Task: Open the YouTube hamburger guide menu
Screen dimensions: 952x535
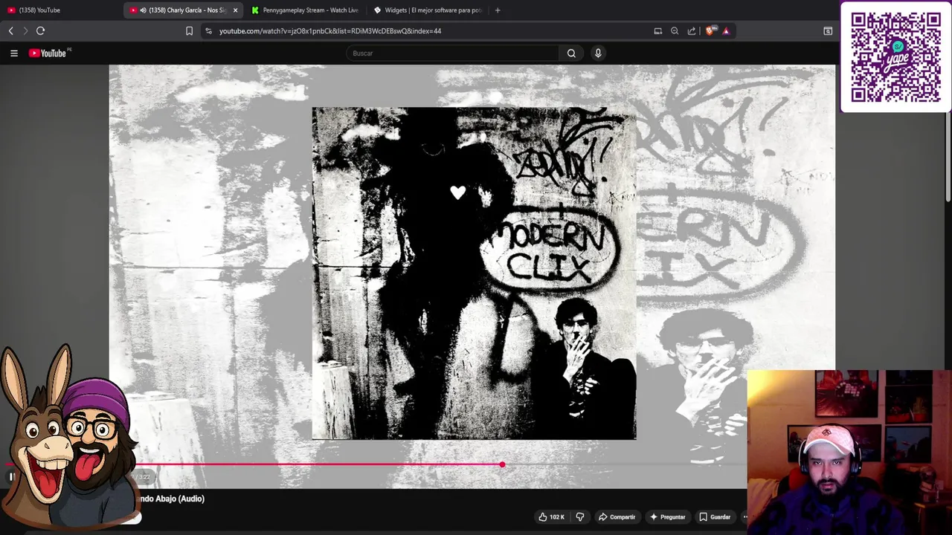Action: click(x=13, y=53)
